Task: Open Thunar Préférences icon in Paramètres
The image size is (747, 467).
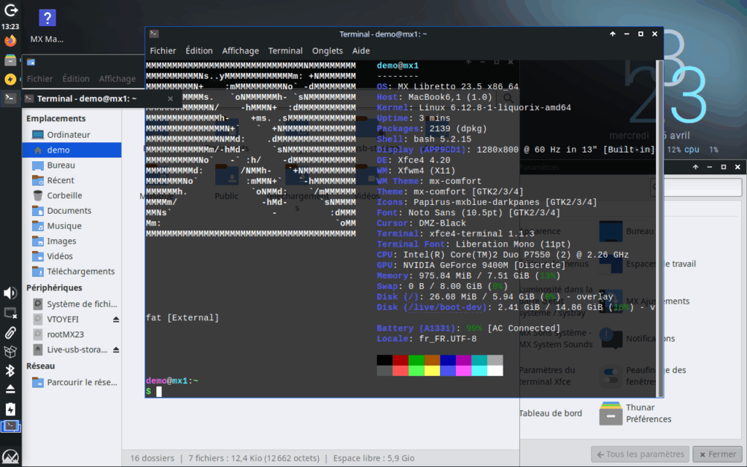Action: (611, 413)
